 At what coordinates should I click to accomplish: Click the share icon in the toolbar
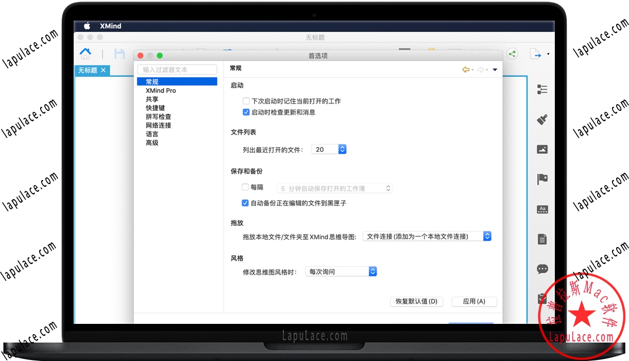[512, 54]
